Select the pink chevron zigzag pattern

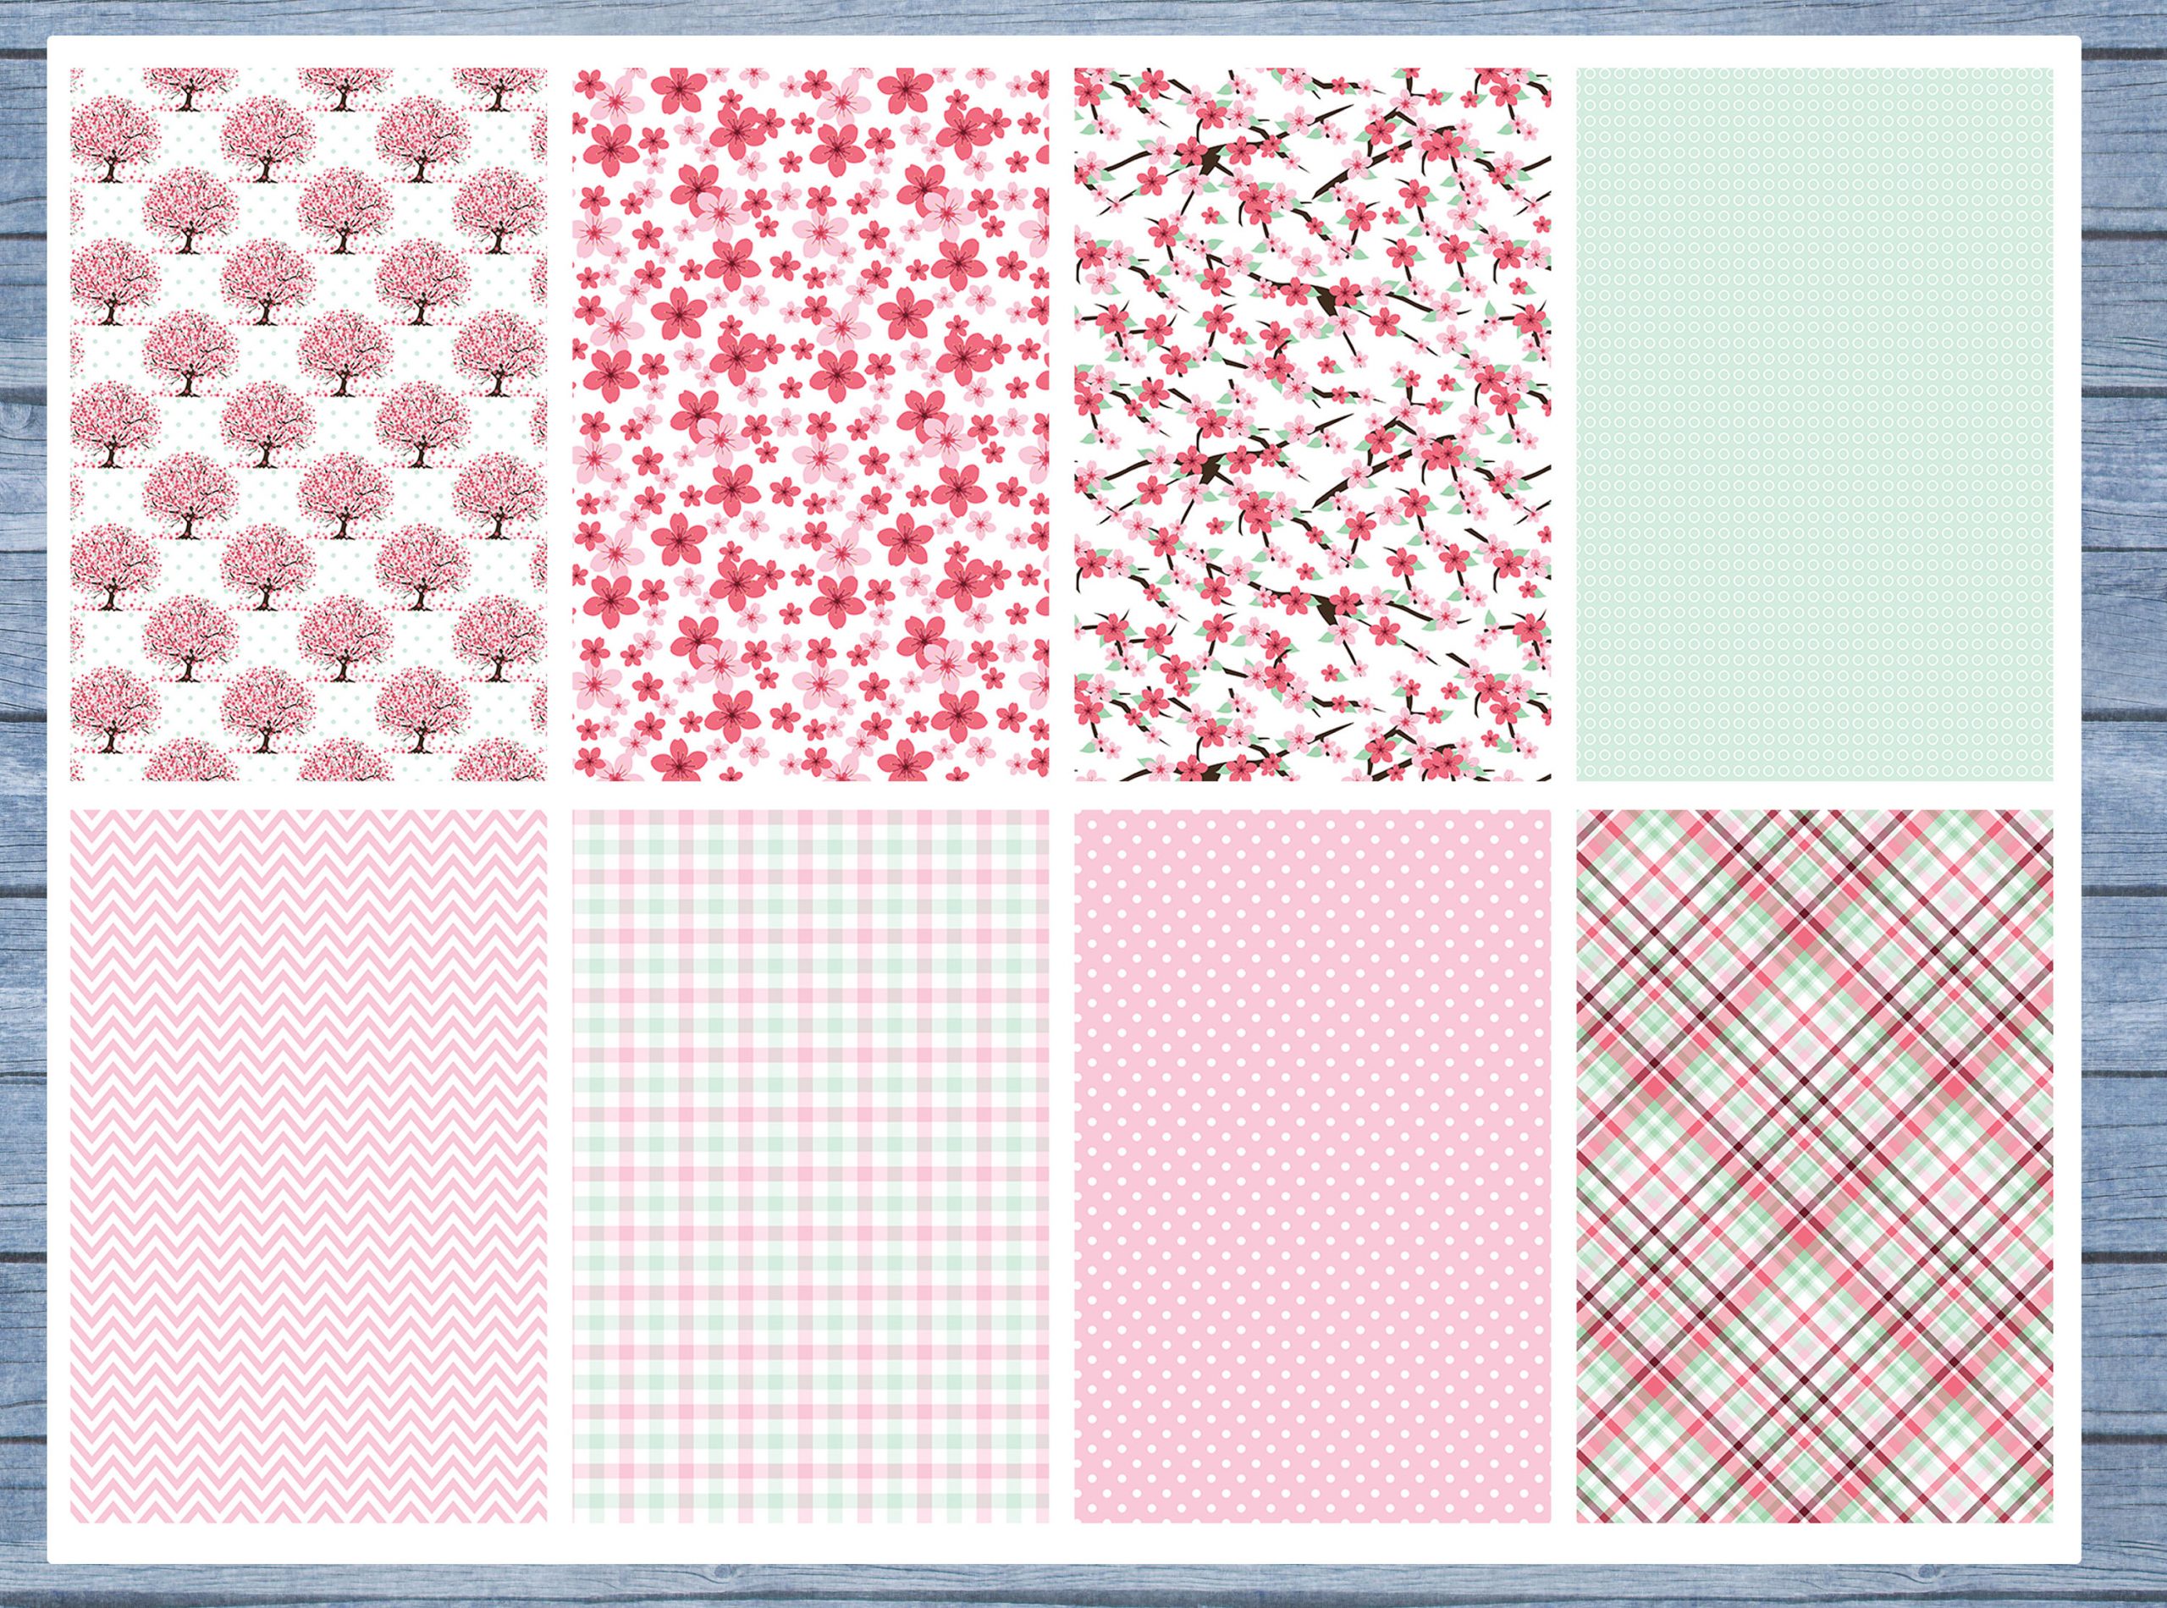309,1165
